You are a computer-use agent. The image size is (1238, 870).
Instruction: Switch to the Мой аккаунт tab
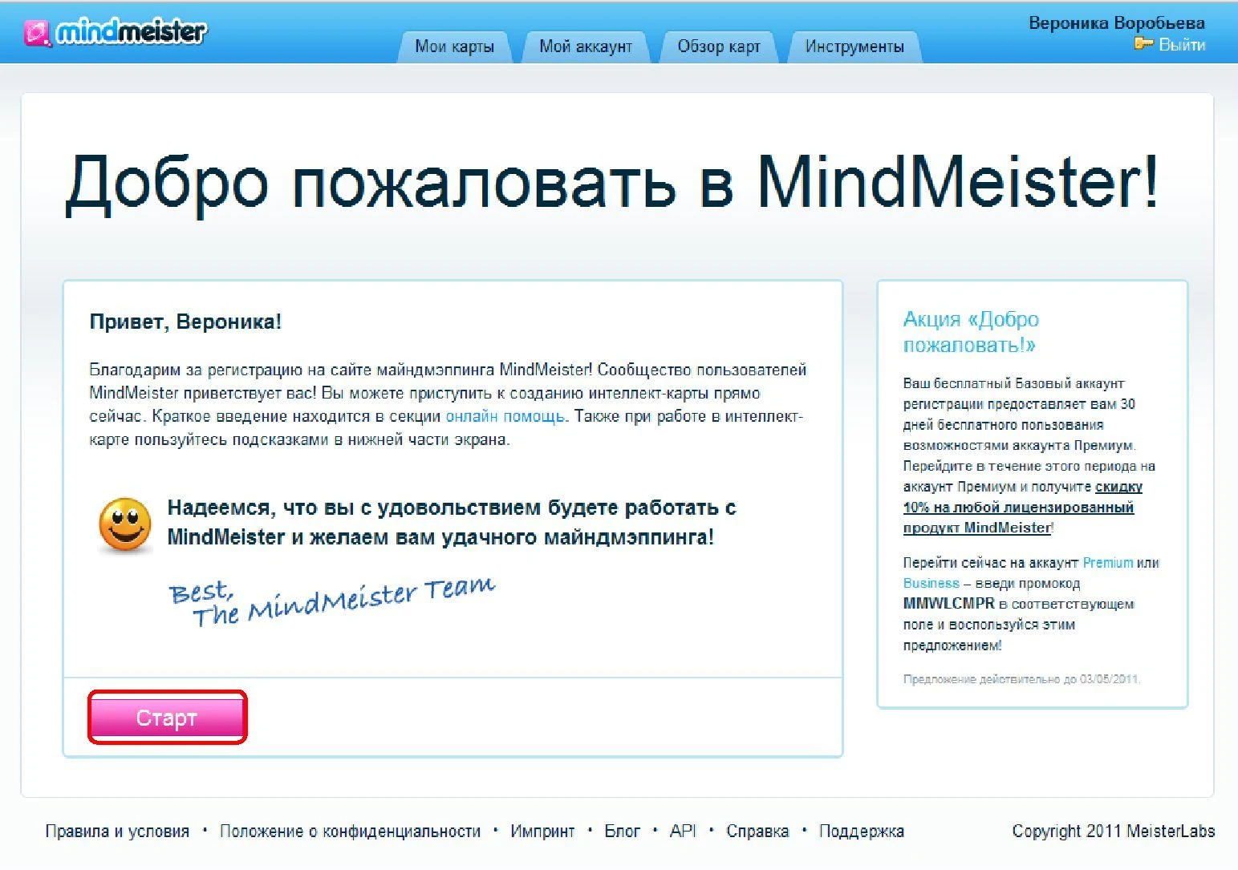pos(586,47)
